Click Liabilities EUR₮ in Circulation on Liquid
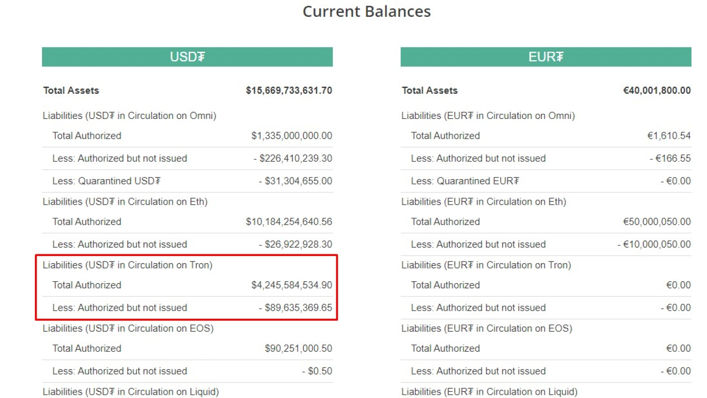The height and width of the screenshot is (398, 707). (490, 392)
